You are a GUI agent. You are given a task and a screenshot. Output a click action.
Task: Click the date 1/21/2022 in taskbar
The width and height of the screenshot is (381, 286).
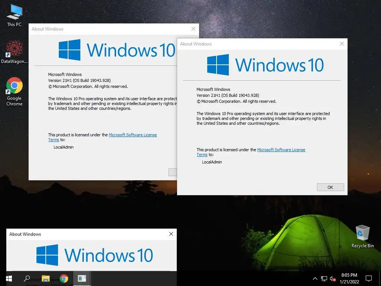[x=349, y=282]
